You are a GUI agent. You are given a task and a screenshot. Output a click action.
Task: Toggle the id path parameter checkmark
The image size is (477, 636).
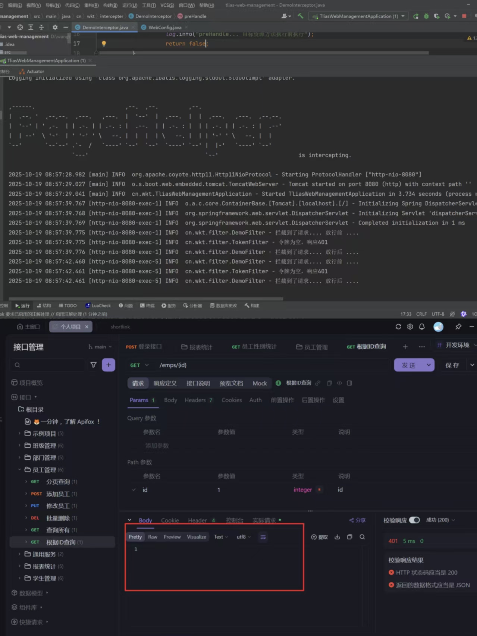pyautogui.click(x=134, y=489)
